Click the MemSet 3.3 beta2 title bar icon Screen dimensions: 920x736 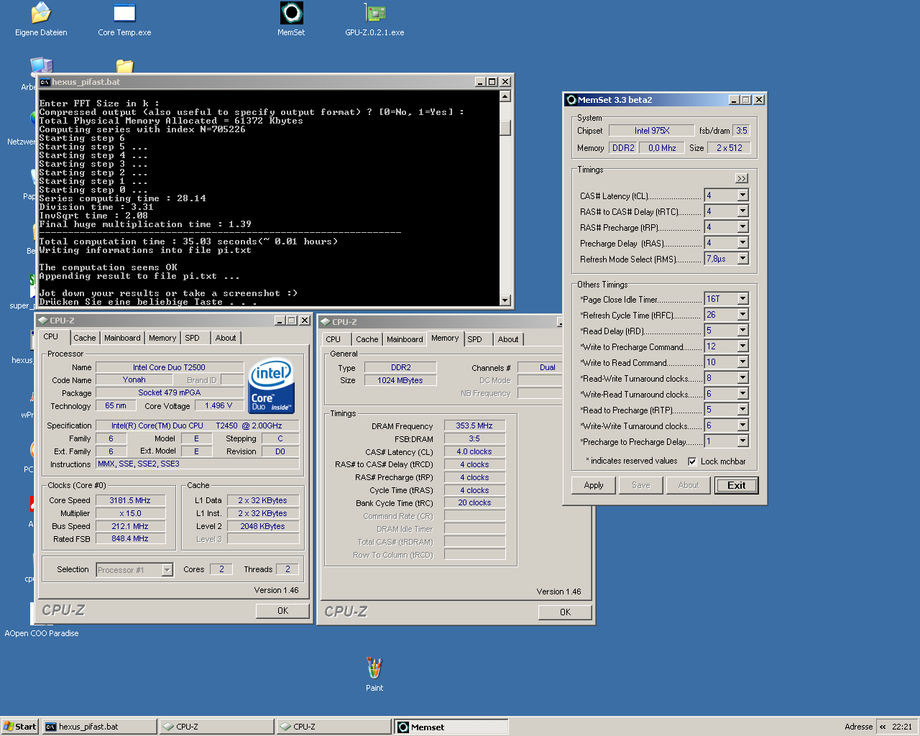pos(571,100)
